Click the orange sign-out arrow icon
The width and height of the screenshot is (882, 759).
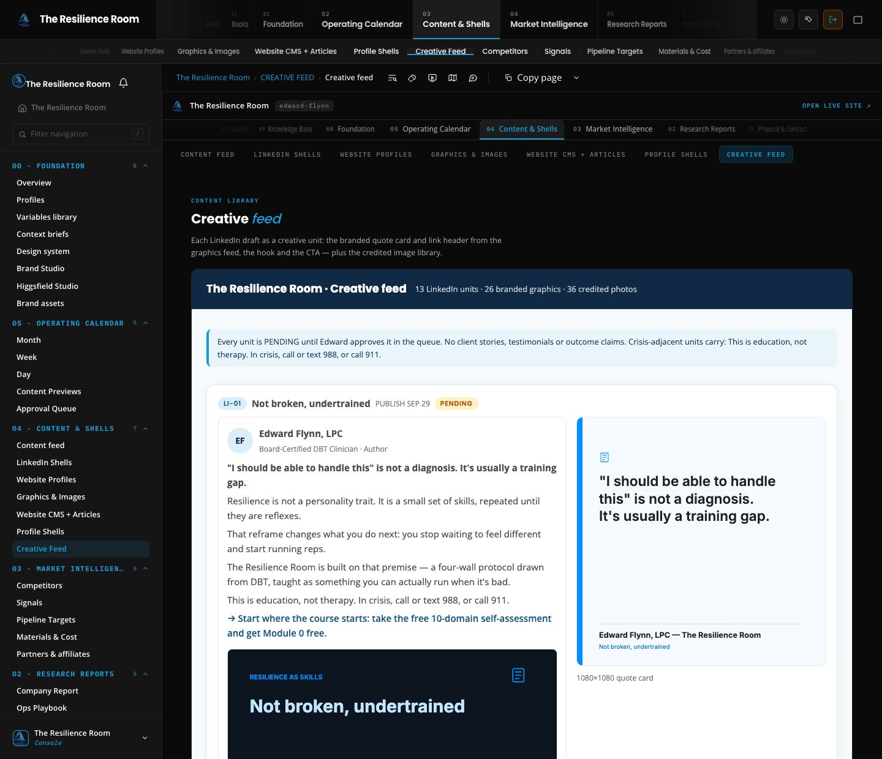click(x=833, y=20)
